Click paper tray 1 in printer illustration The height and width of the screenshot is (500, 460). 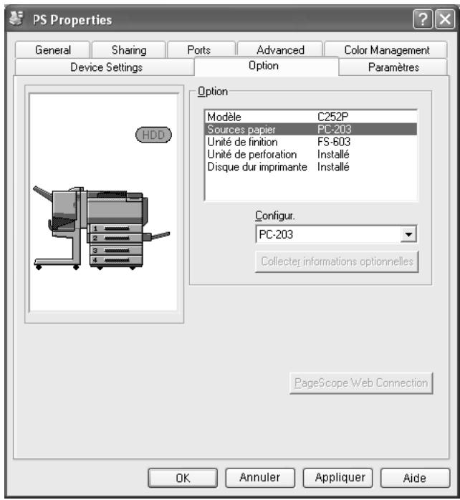(x=116, y=229)
